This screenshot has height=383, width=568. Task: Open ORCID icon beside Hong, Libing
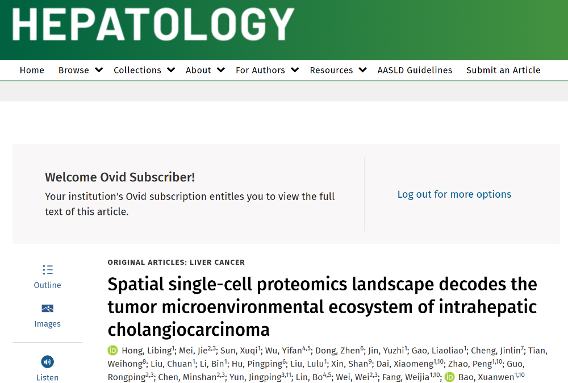[x=112, y=350]
